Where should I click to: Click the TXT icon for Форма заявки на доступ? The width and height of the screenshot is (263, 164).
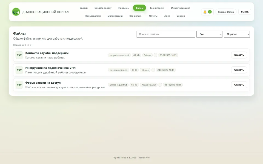[x=19, y=85]
